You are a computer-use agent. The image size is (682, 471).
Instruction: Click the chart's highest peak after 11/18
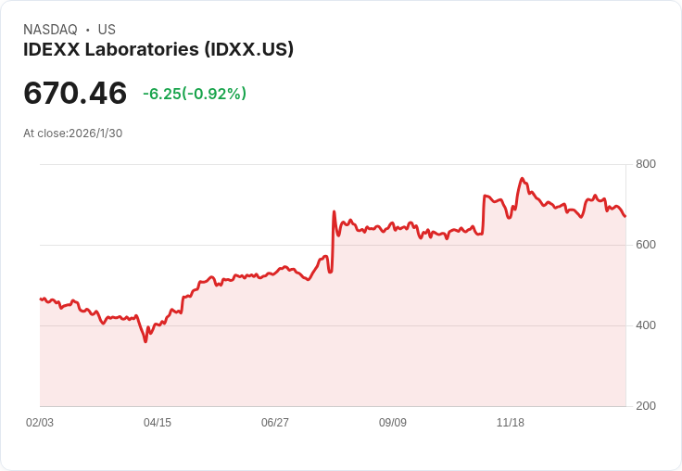(522, 178)
